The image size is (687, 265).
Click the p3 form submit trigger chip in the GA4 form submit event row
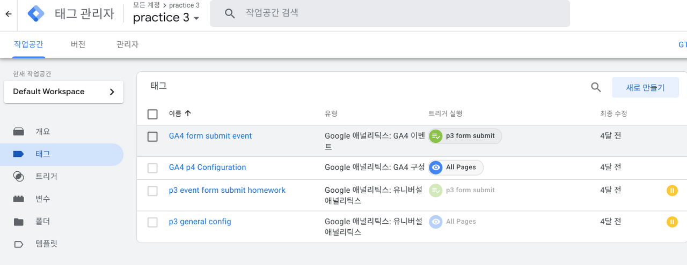coord(465,136)
